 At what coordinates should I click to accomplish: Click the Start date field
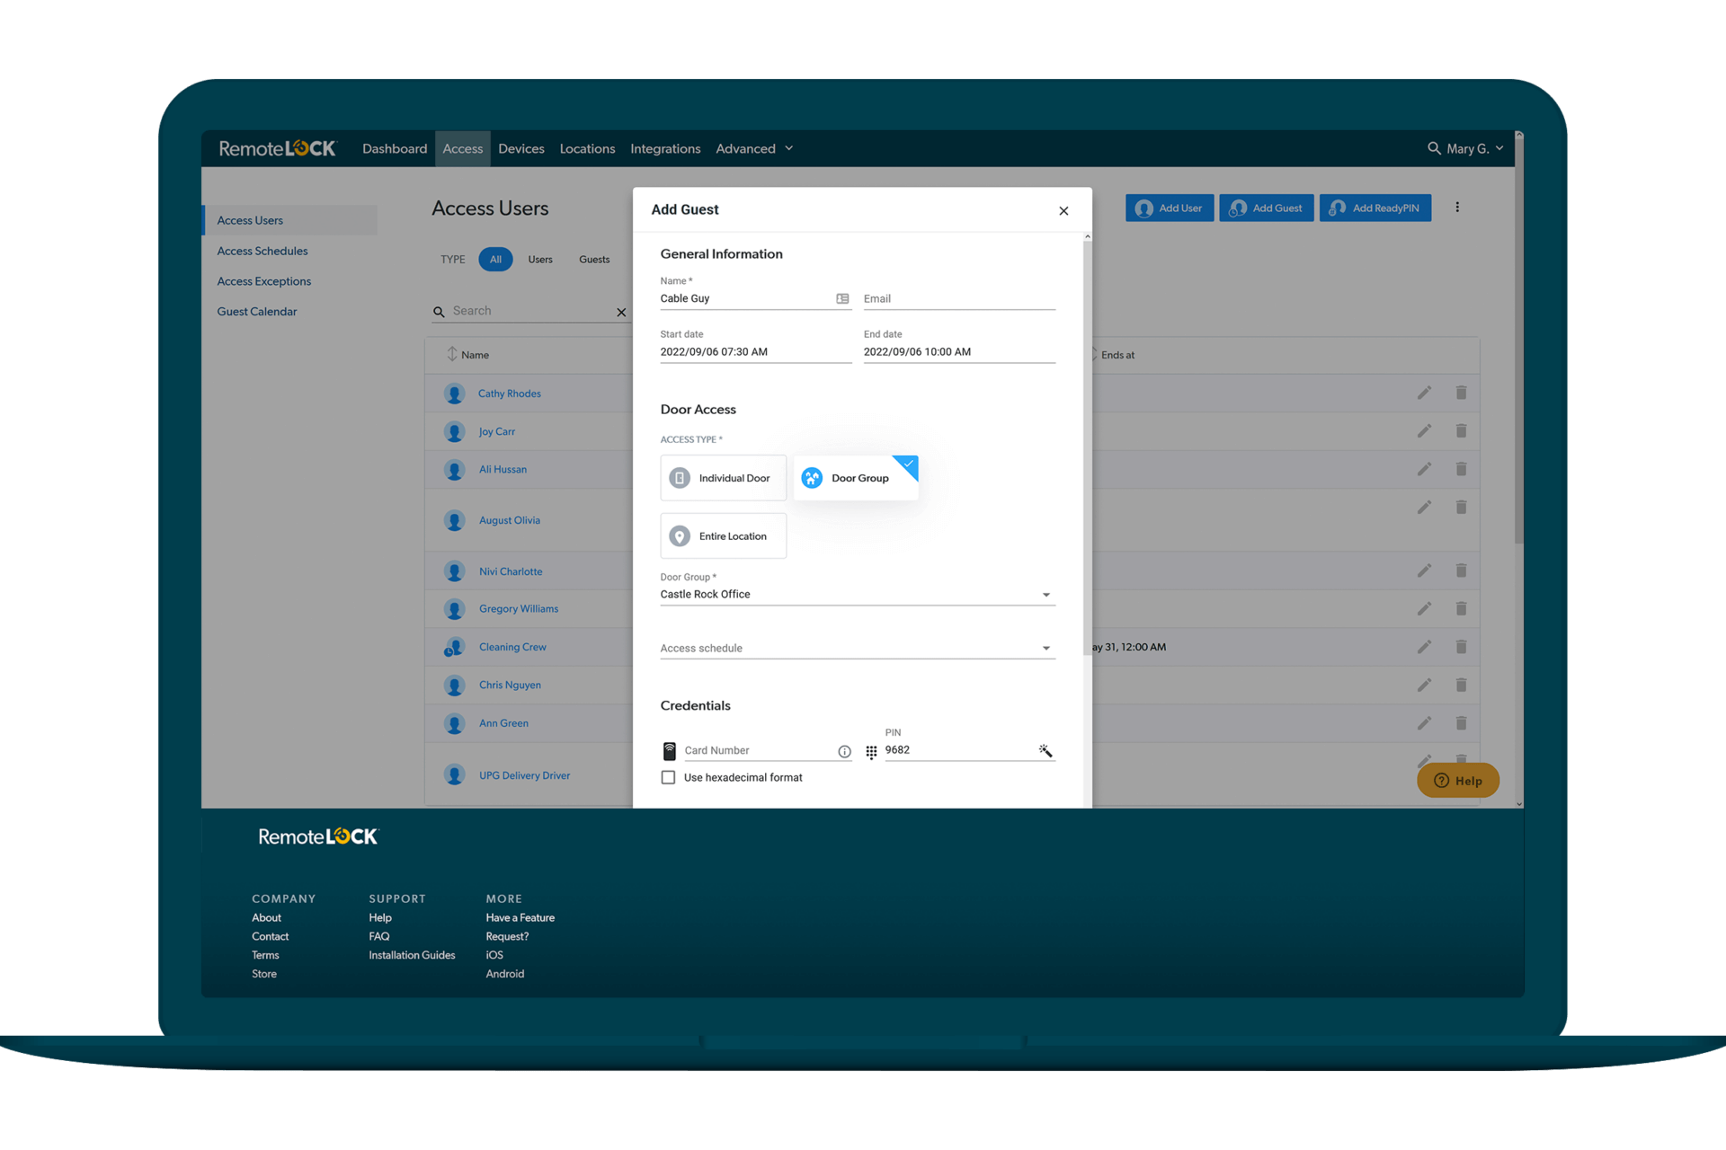point(756,351)
